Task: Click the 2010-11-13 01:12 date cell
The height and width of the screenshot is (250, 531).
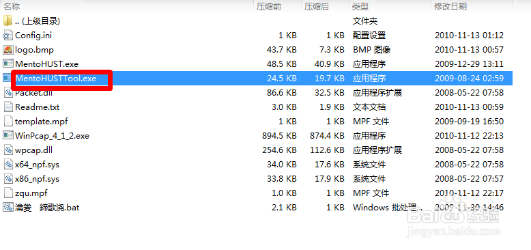Action: [x=469, y=36]
